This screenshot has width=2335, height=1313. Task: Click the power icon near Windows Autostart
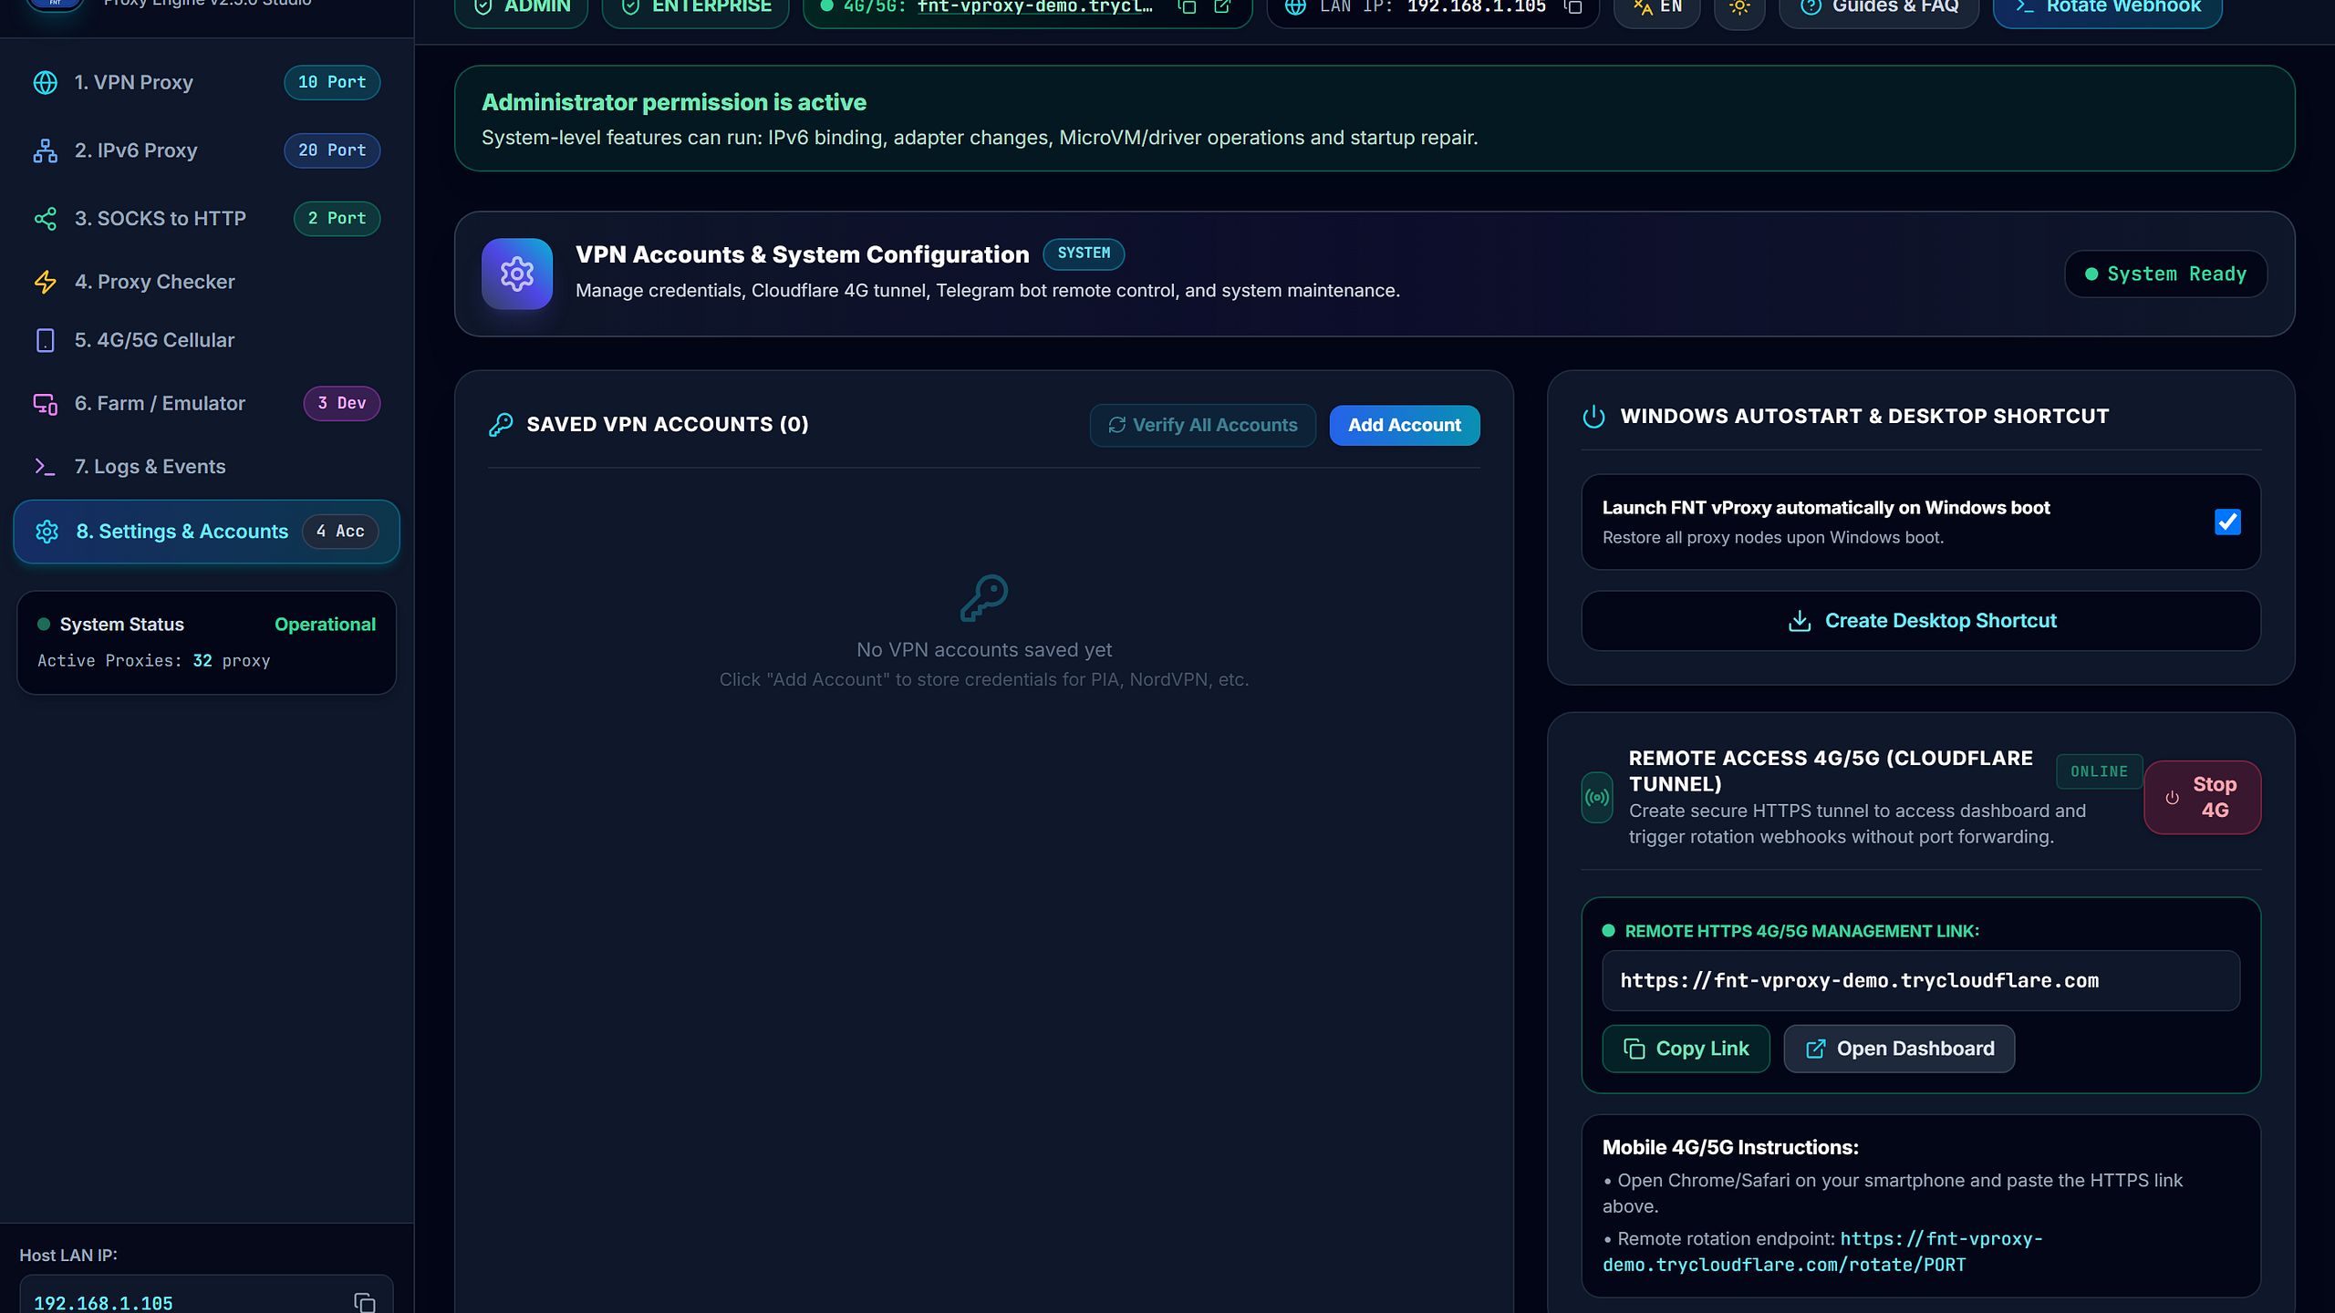coord(1593,417)
